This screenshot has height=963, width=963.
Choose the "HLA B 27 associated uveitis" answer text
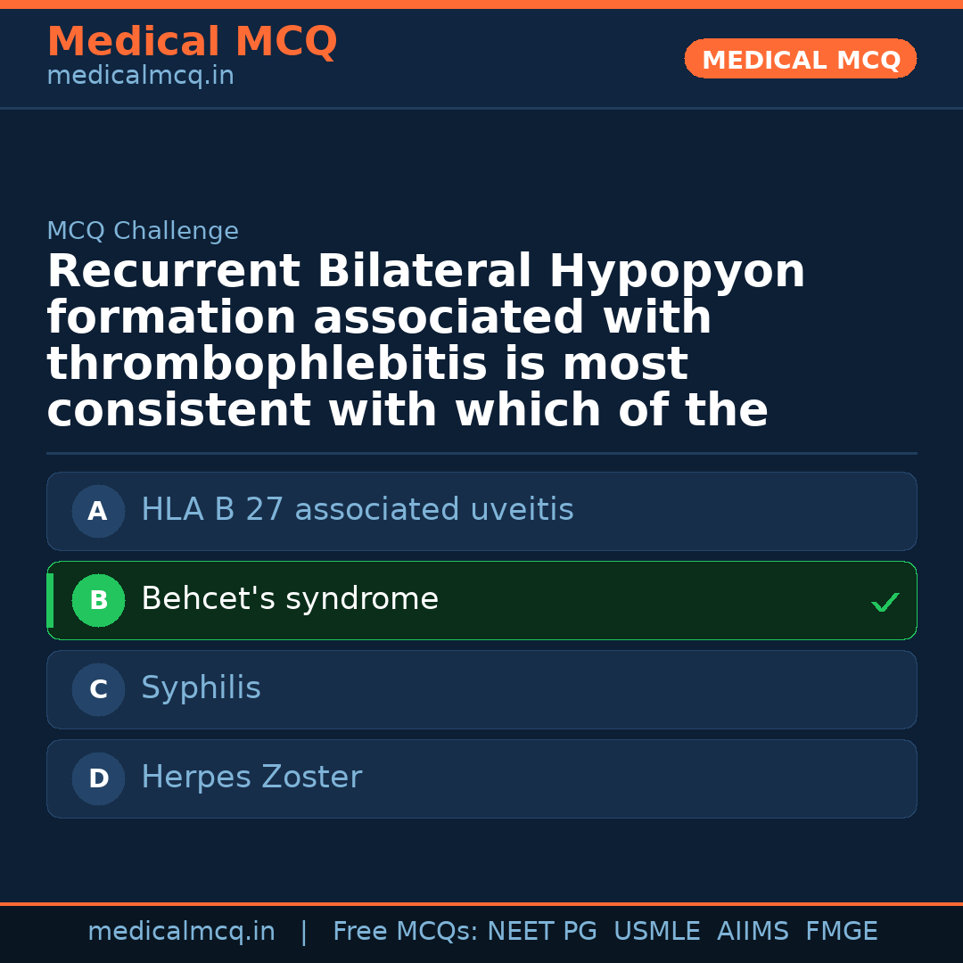point(357,510)
